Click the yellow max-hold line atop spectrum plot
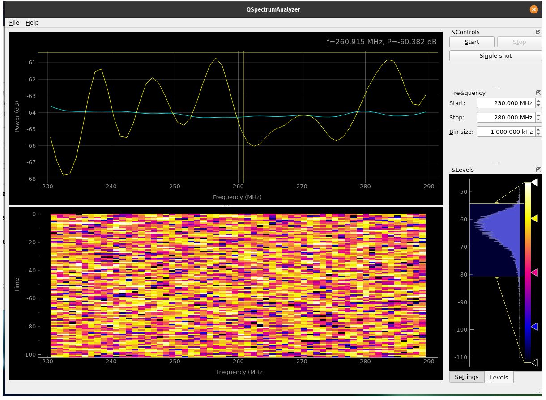Viewport: 546px width, 400px height. click(238, 52)
